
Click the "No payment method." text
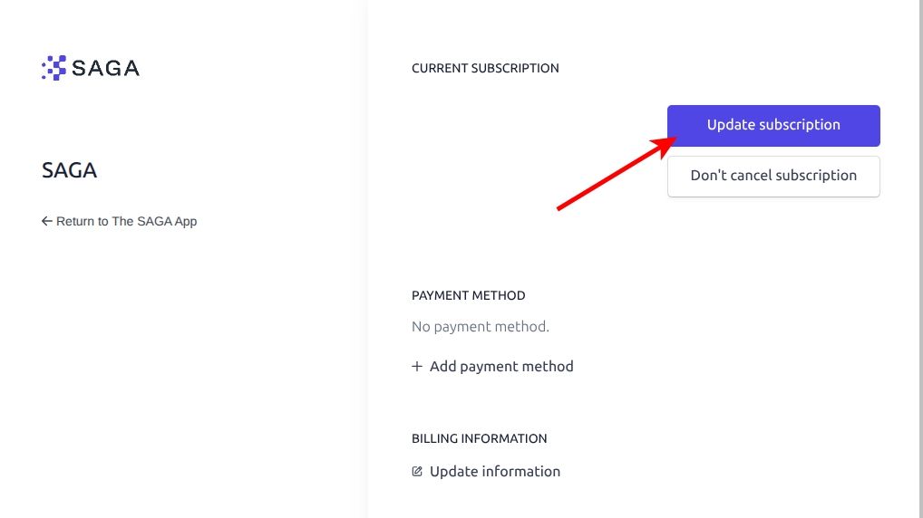[x=481, y=326]
